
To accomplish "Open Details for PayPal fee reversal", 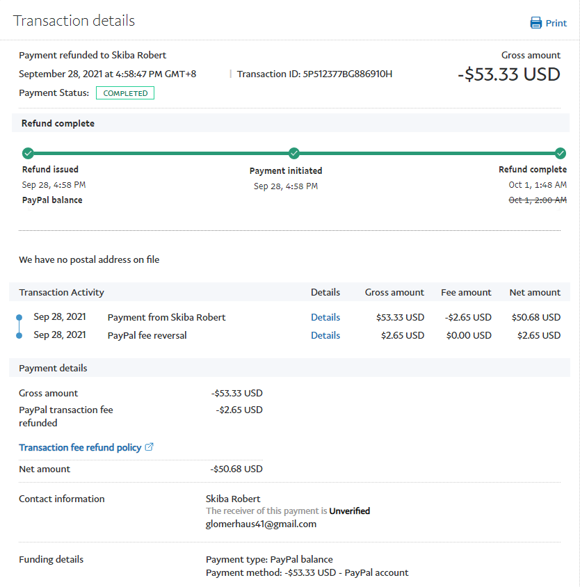I will pyautogui.click(x=325, y=335).
